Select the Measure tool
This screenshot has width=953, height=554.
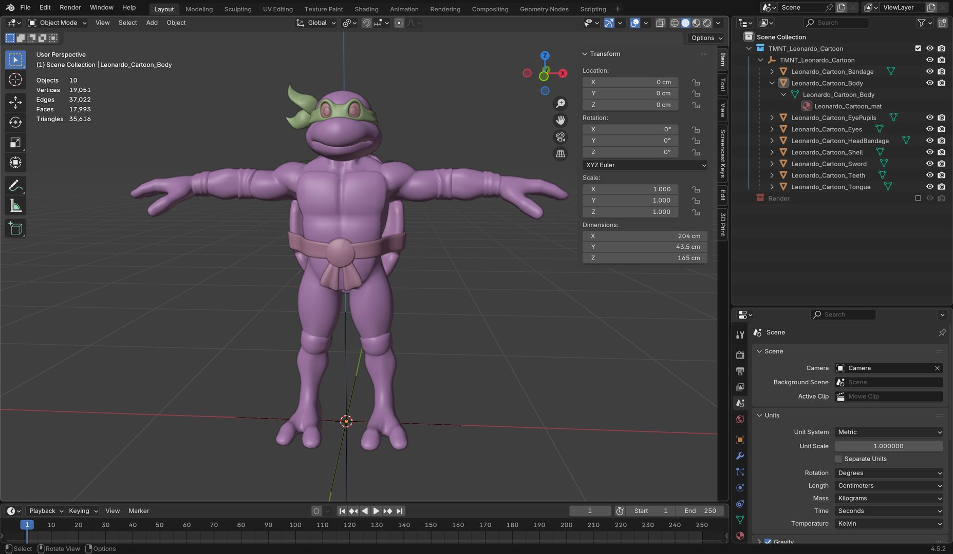15,206
